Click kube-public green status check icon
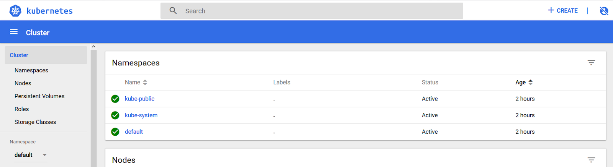613x167 pixels. pyautogui.click(x=115, y=99)
